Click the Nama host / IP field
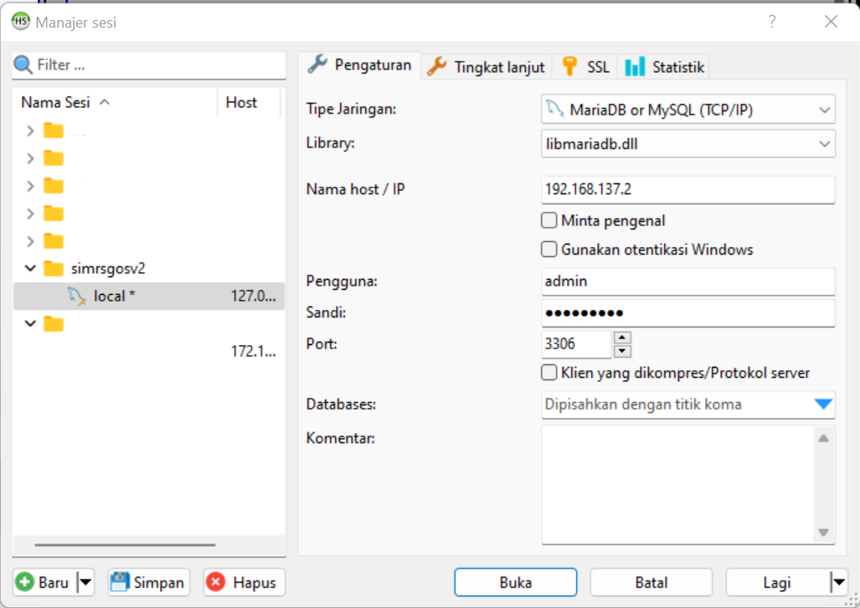860x608 pixels. coord(687,189)
